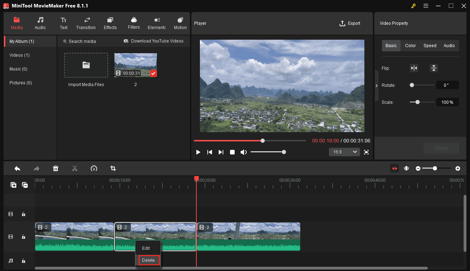Click the timeline Delete trash icon
Viewport: 470px width, 271px height.
point(56,169)
